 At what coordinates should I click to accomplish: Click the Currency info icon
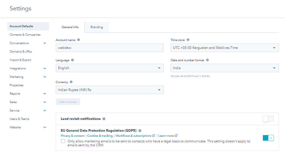71,82
